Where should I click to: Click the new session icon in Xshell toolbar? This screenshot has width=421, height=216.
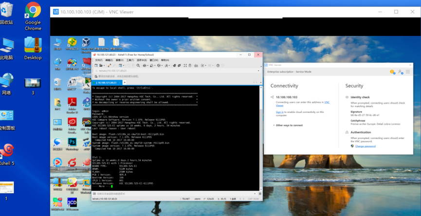(x=95, y=65)
